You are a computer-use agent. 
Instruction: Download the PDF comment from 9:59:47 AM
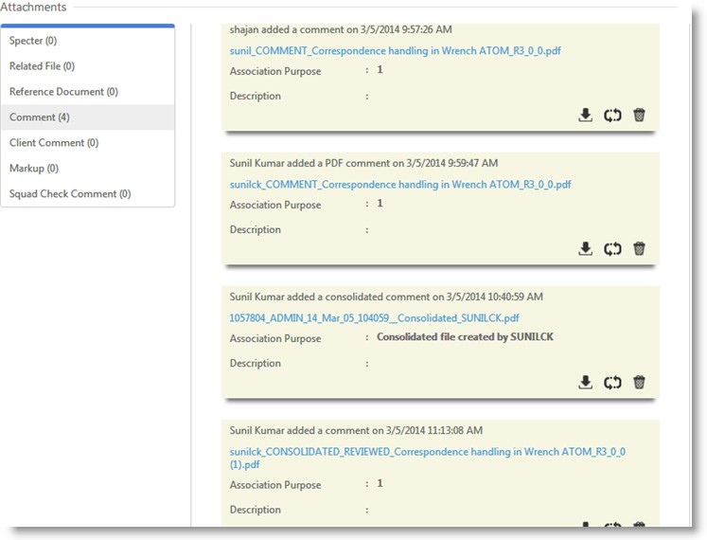tap(585, 249)
